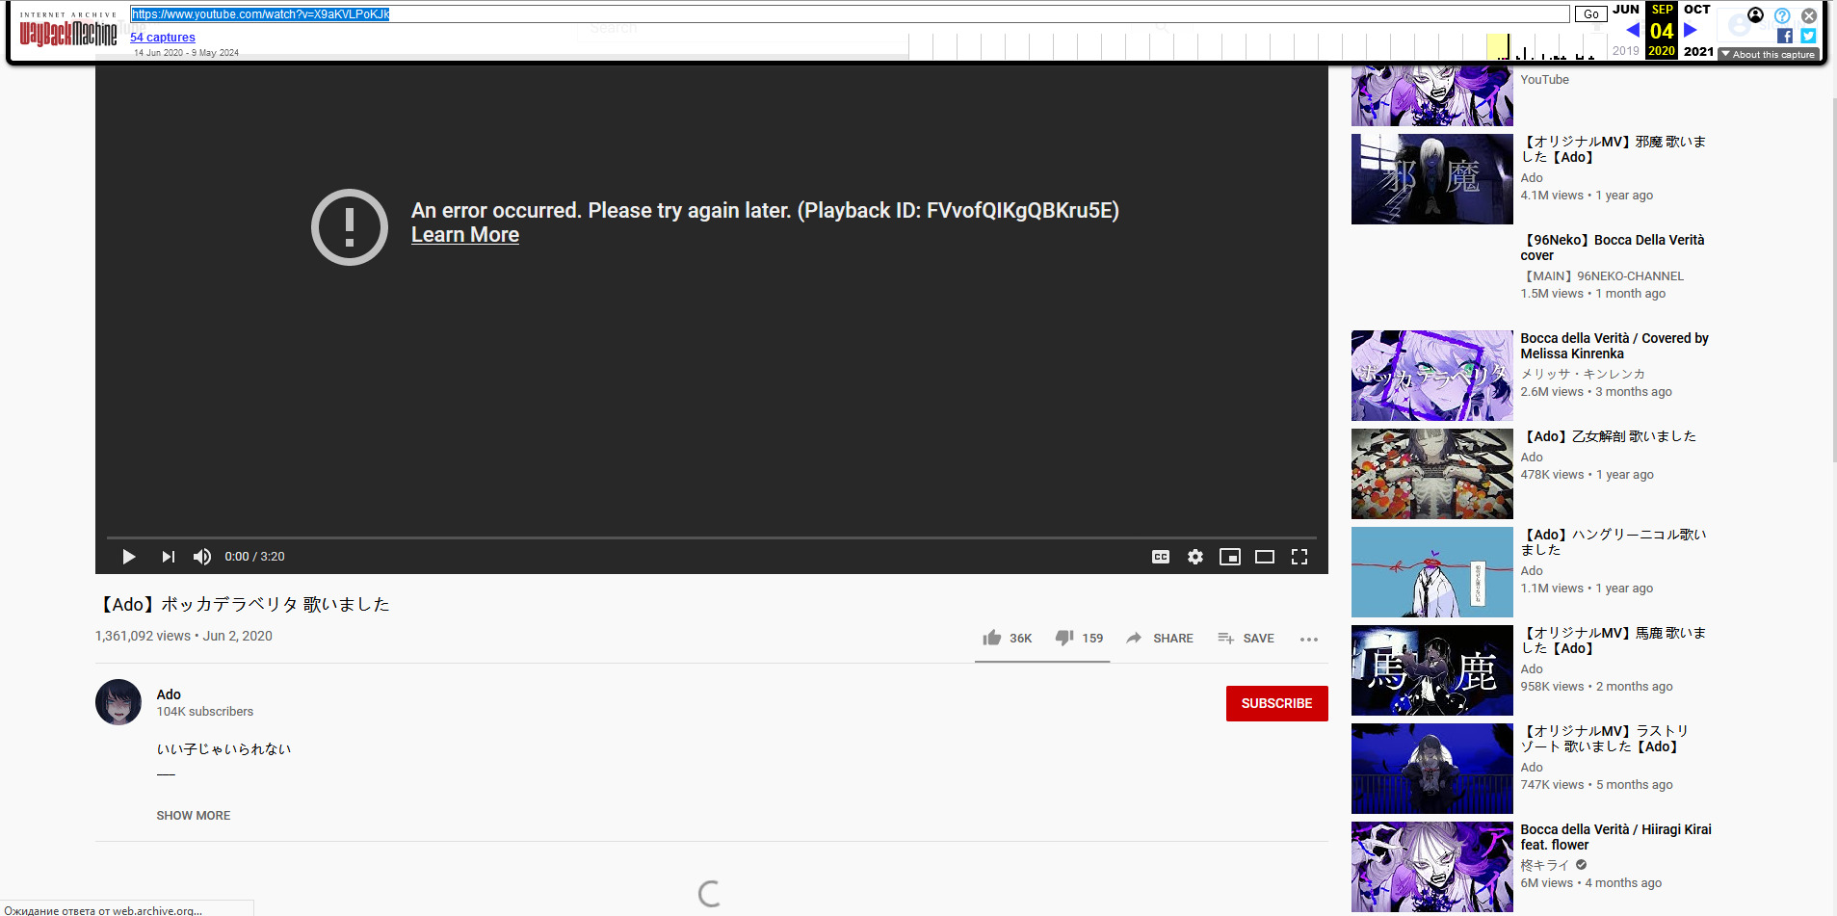This screenshot has width=1837, height=916.
Task: Open Ado channel name link
Action: [169, 694]
